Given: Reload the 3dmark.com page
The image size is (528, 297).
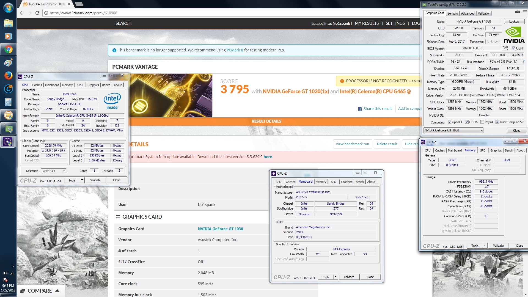Looking at the screenshot, I should click(37, 13).
